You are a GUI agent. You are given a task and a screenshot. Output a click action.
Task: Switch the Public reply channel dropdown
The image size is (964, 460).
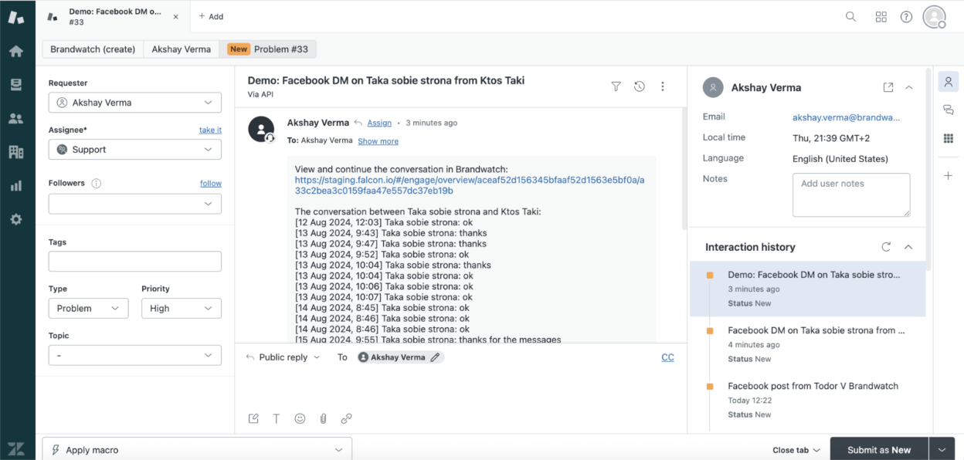coord(283,357)
